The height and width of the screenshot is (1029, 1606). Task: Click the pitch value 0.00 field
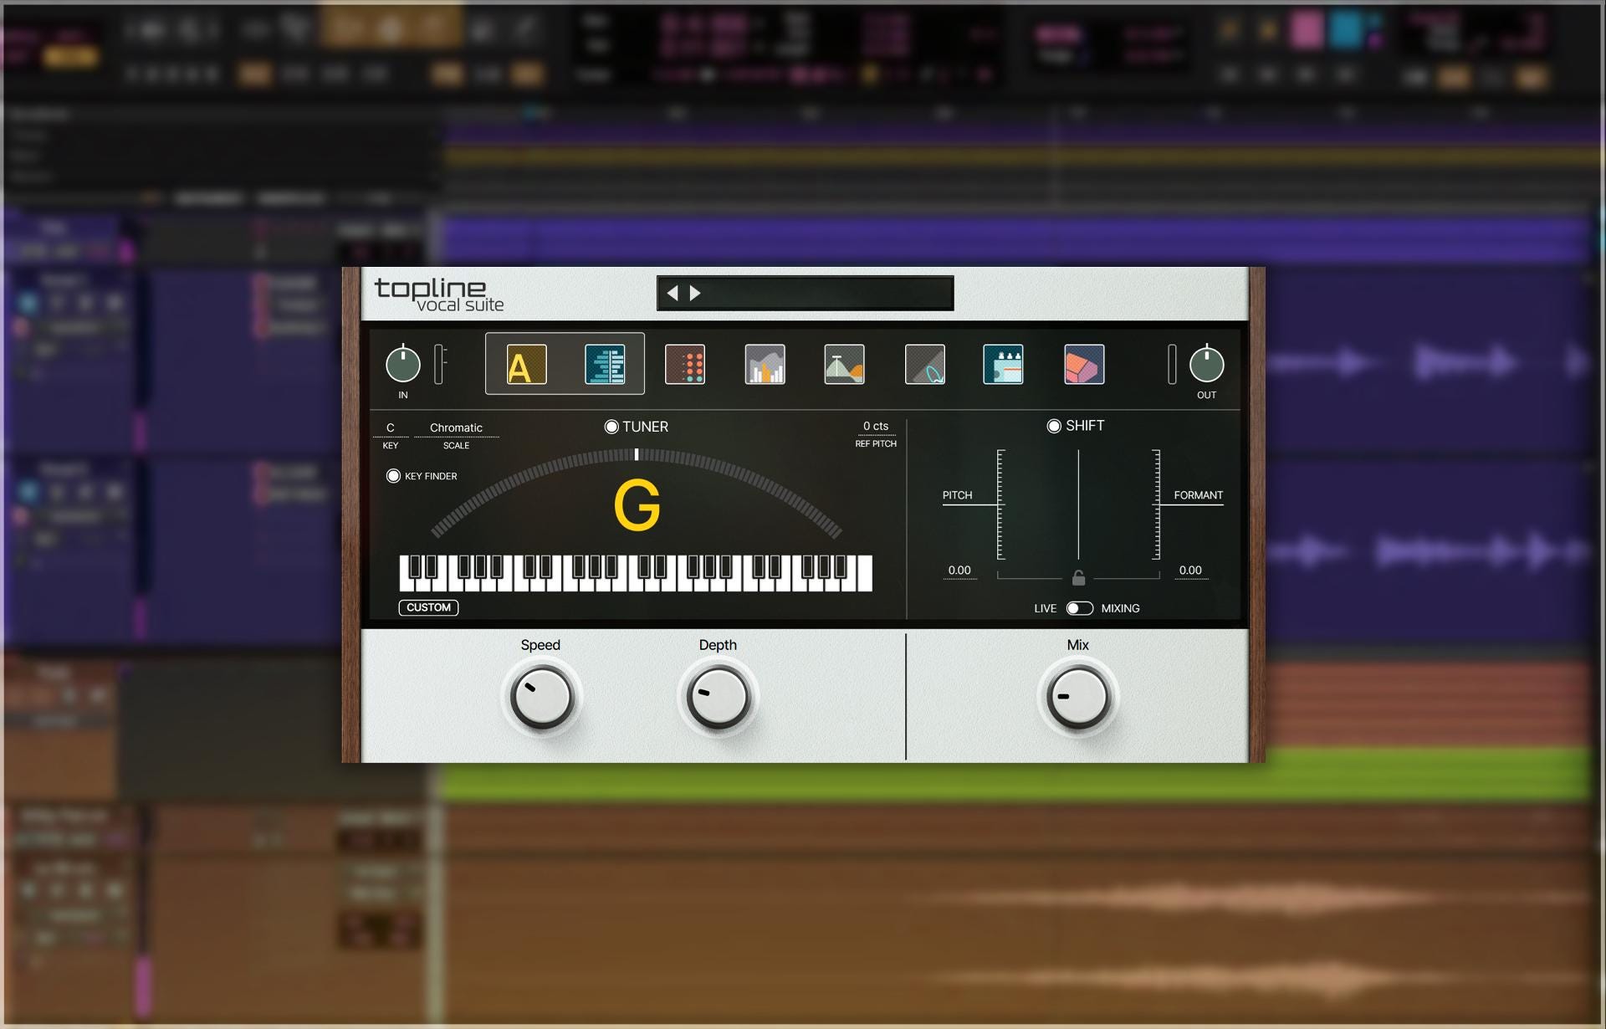(959, 571)
